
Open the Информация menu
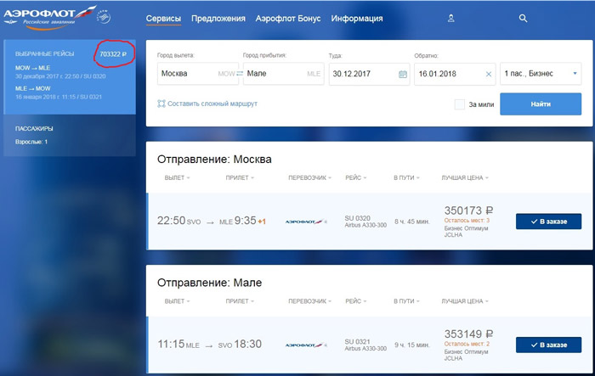pyautogui.click(x=357, y=19)
